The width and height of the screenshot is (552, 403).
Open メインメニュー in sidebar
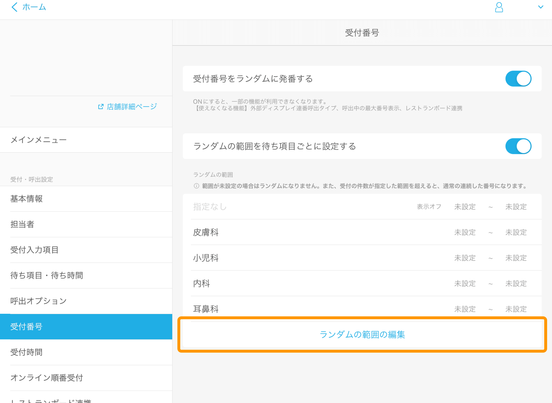coord(86,140)
